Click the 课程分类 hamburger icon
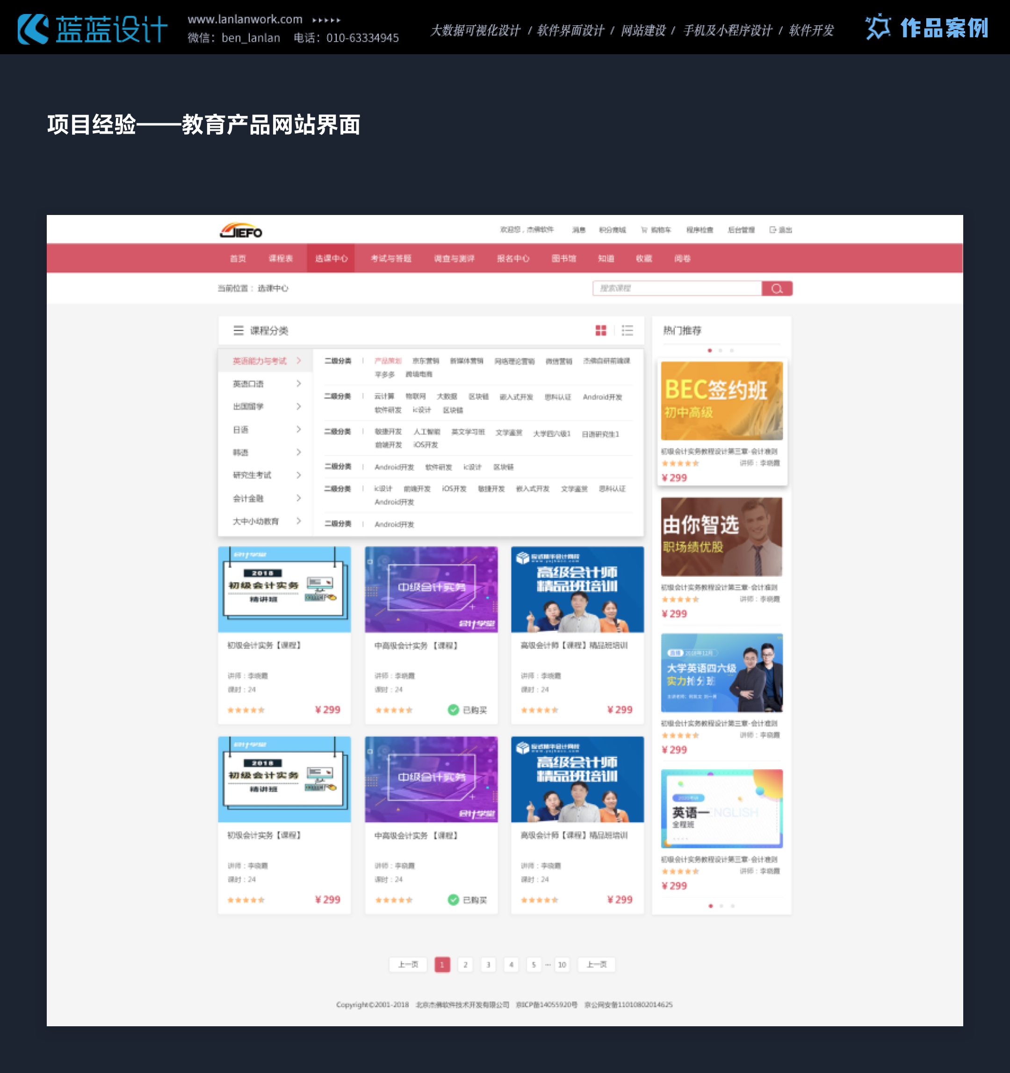The height and width of the screenshot is (1073, 1010). [238, 330]
